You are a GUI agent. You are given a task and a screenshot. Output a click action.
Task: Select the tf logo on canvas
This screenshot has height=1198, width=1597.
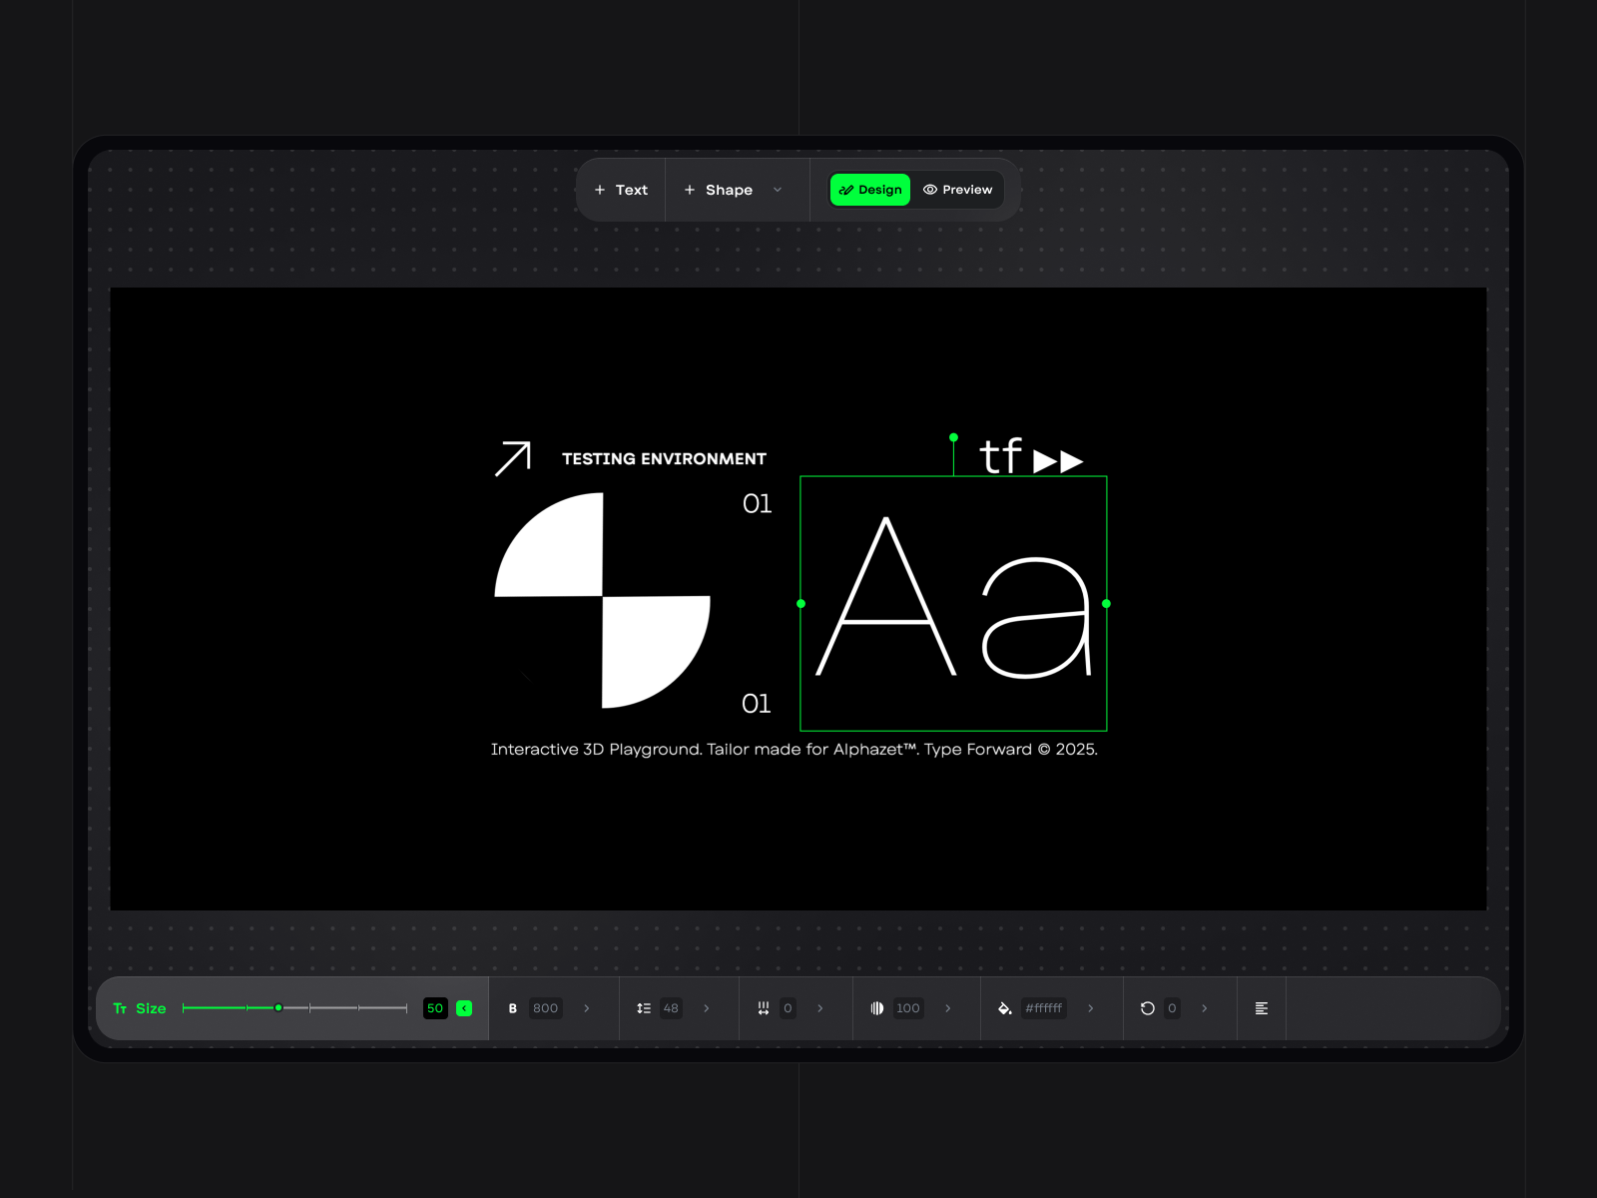click(x=1031, y=456)
